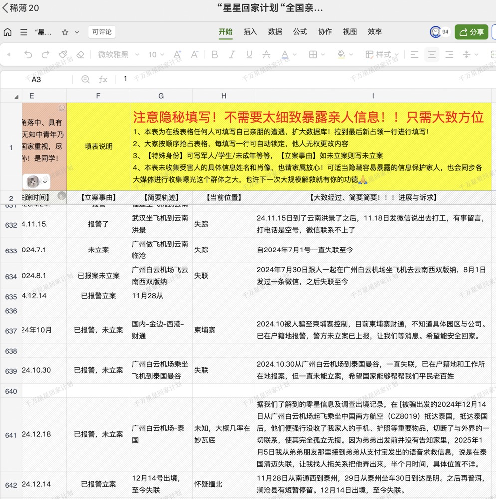Select column F header
This screenshot has width=496, height=499.
click(98, 96)
